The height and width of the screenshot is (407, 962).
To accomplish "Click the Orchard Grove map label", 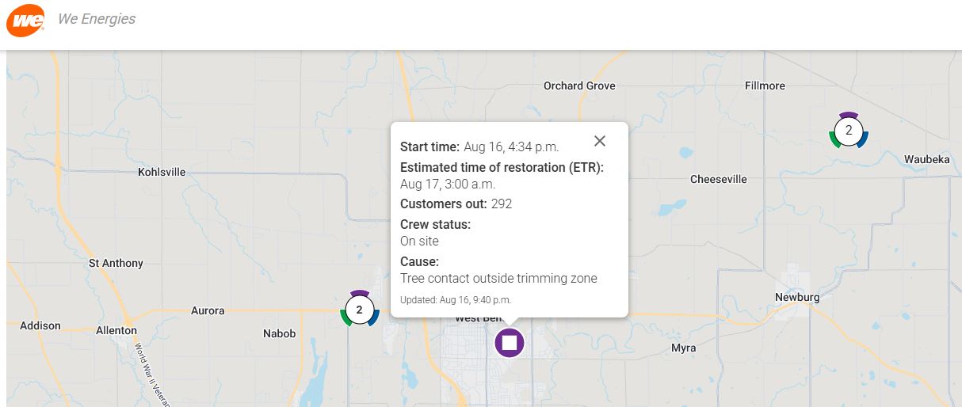I will click(x=579, y=86).
